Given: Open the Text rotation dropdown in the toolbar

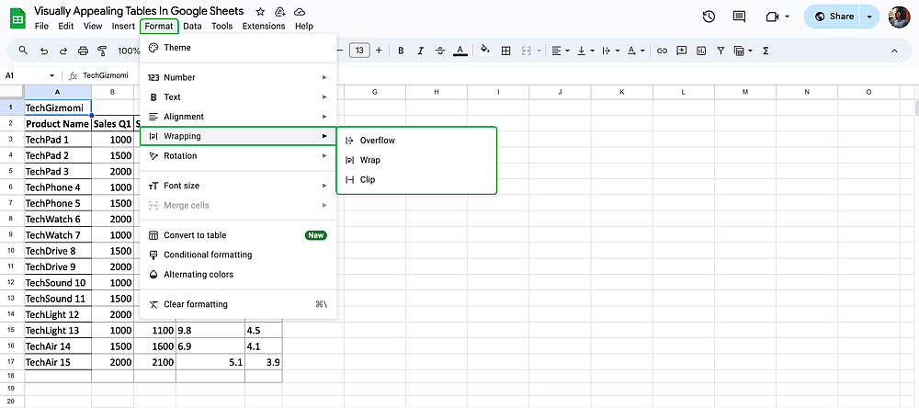Looking at the screenshot, I should pyautogui.click(x=636, y=51).
